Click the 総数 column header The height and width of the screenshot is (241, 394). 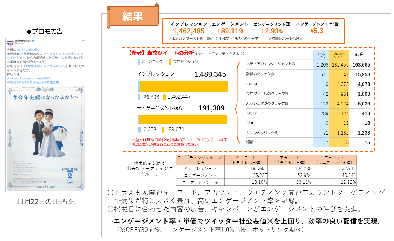[x=359, y=54]
